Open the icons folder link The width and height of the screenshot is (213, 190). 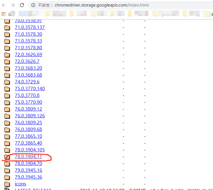(x=21, y=184)
